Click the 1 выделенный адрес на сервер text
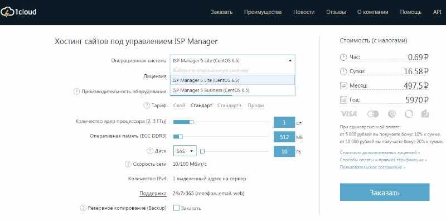This screenshot has width=446, height=221. (210, 179)
